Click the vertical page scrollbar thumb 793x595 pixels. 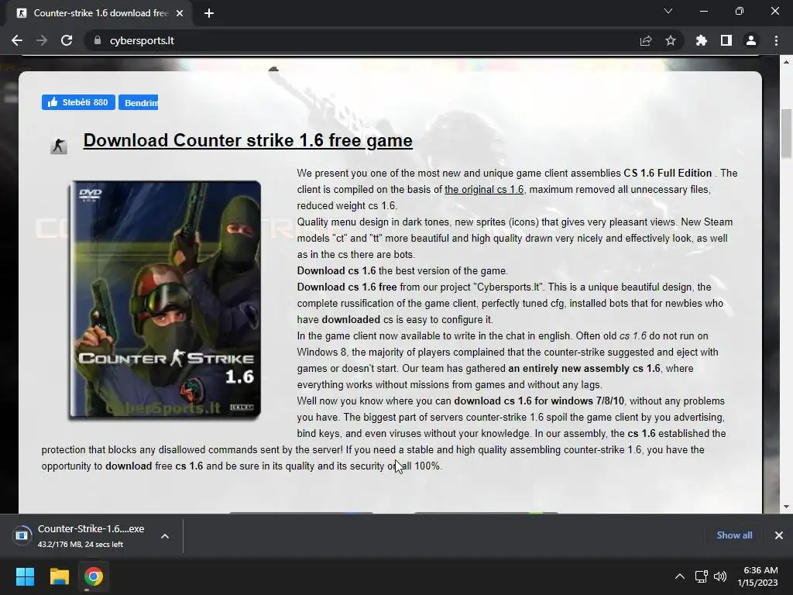787,133
